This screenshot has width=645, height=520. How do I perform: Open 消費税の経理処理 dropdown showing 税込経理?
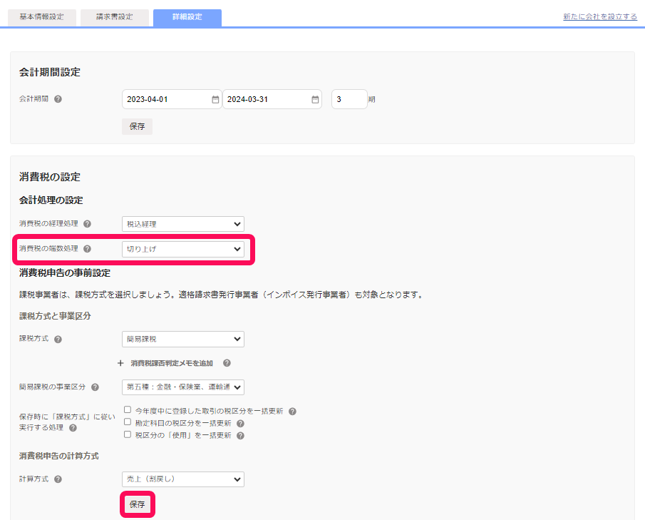183,224
